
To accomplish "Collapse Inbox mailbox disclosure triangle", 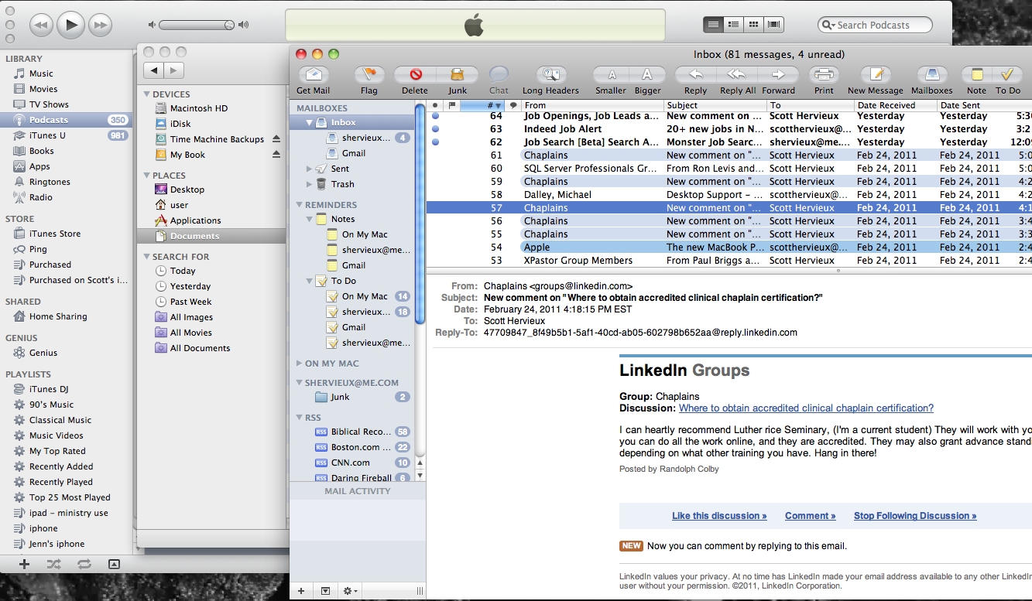I will pyautogui.click(x=310, y=122).
